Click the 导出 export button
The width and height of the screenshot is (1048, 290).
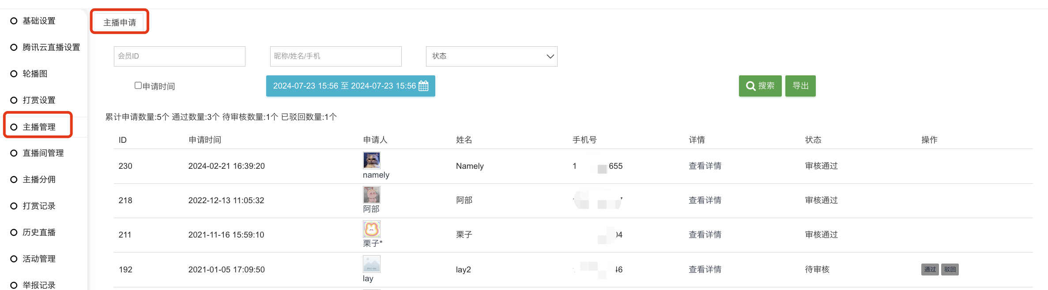pos(800,86)
